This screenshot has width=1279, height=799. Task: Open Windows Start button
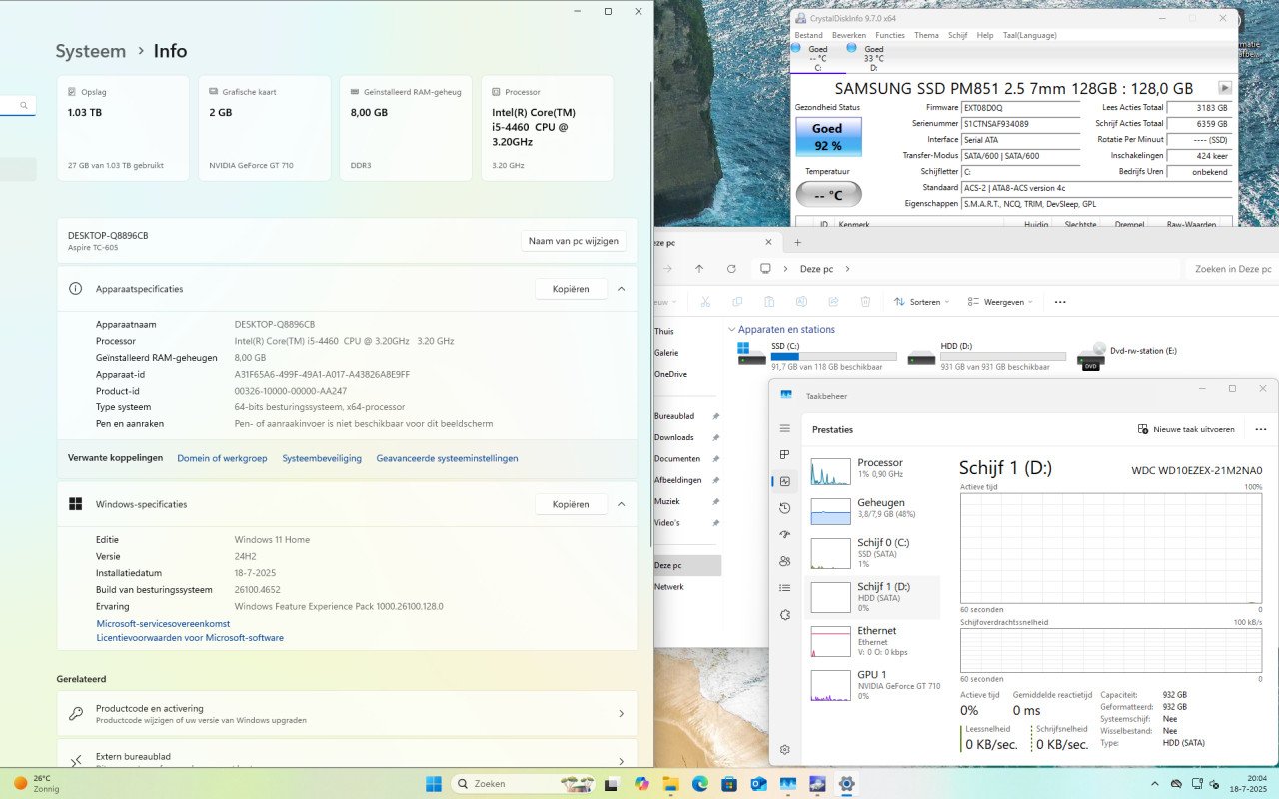coord(434,784)
